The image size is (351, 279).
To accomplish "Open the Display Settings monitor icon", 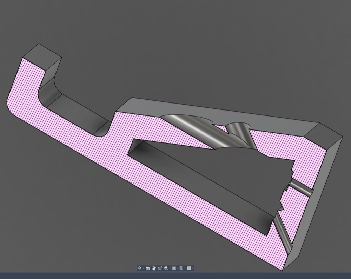I will pos(174,268).
